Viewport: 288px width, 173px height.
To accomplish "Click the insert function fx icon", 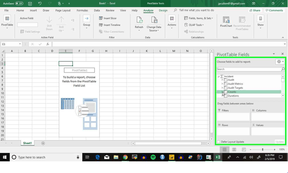I will [x=47, y=44].
